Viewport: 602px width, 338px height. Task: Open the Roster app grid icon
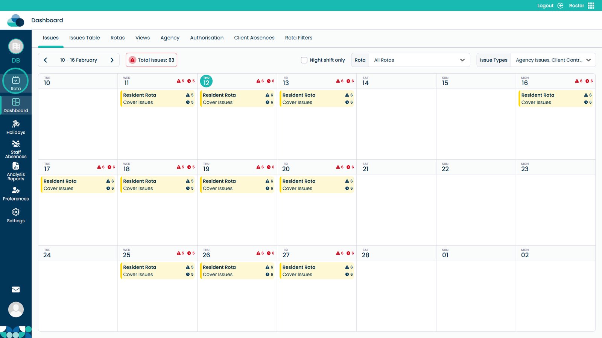pos(591,6)
